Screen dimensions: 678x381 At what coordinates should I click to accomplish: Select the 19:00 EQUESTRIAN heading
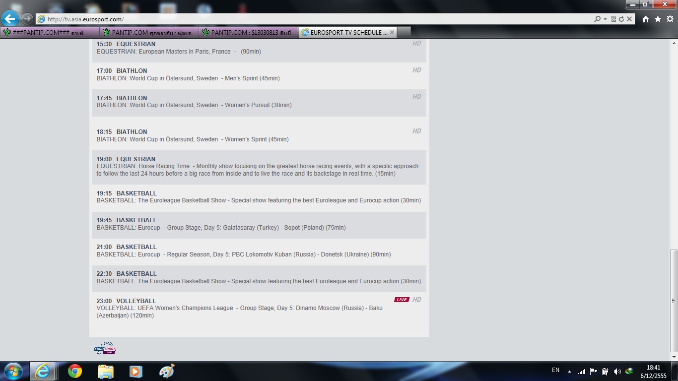tap(126, 159)
